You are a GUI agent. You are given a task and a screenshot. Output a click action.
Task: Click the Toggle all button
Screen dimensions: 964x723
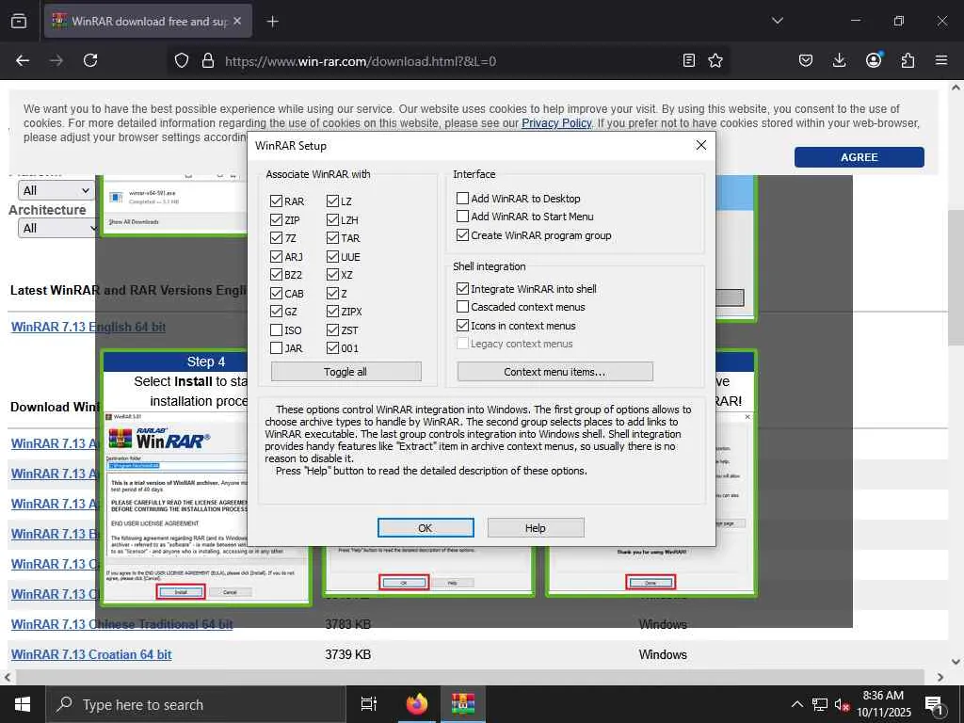(x=346, y=371)
